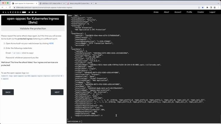Close the second browser tab
This screenshot has height=124, width=221.
coord(64,3)
